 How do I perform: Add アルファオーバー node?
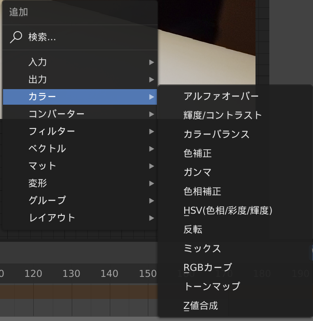coord(235,96)
